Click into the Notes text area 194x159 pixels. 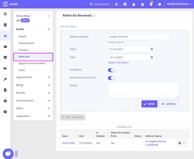143,90
